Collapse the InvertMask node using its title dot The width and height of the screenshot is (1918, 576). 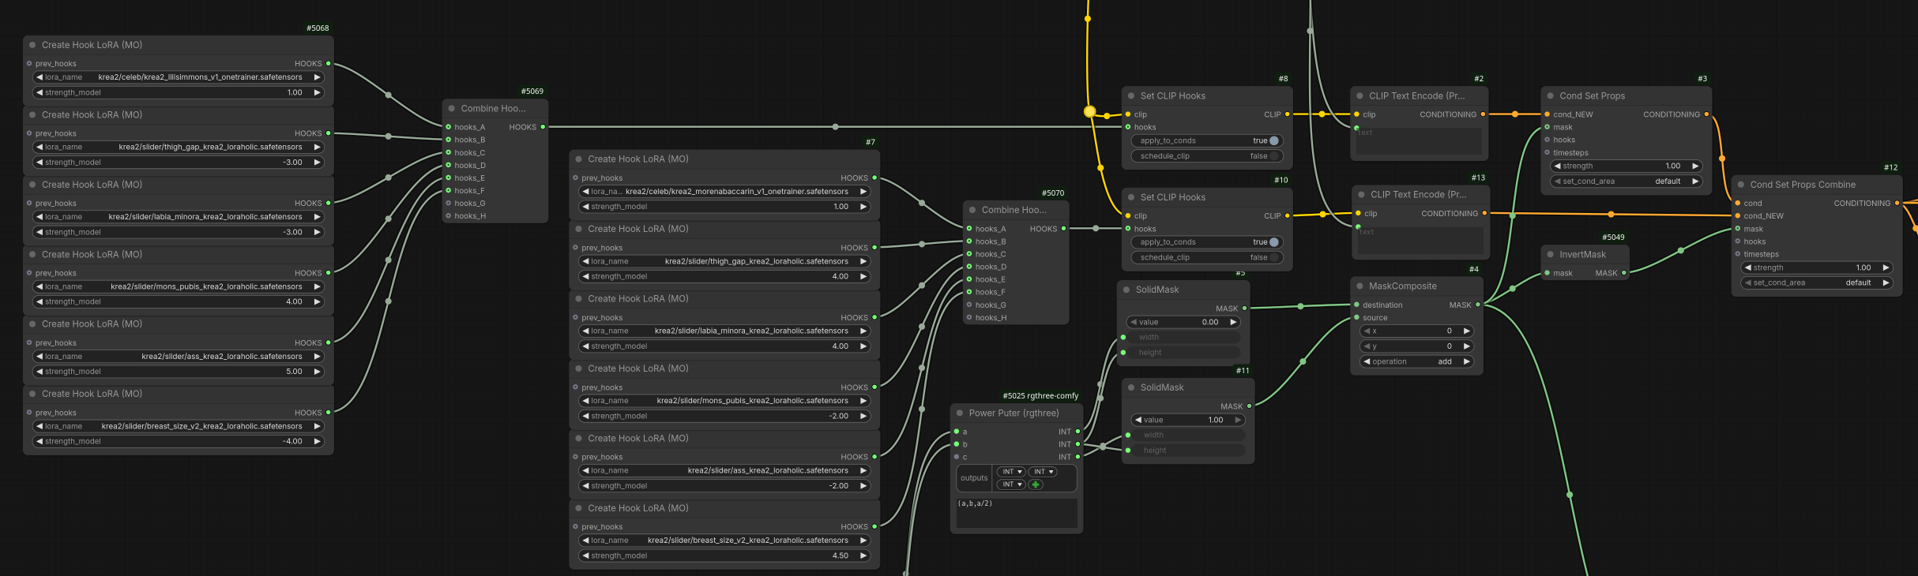coord(1550,255)
